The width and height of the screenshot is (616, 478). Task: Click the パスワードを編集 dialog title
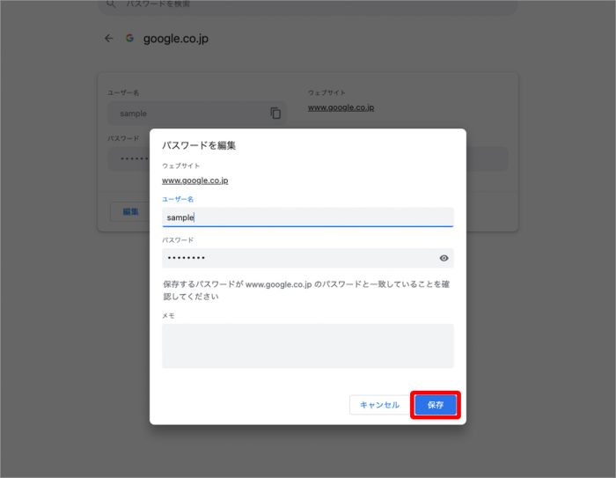(199, 145)
